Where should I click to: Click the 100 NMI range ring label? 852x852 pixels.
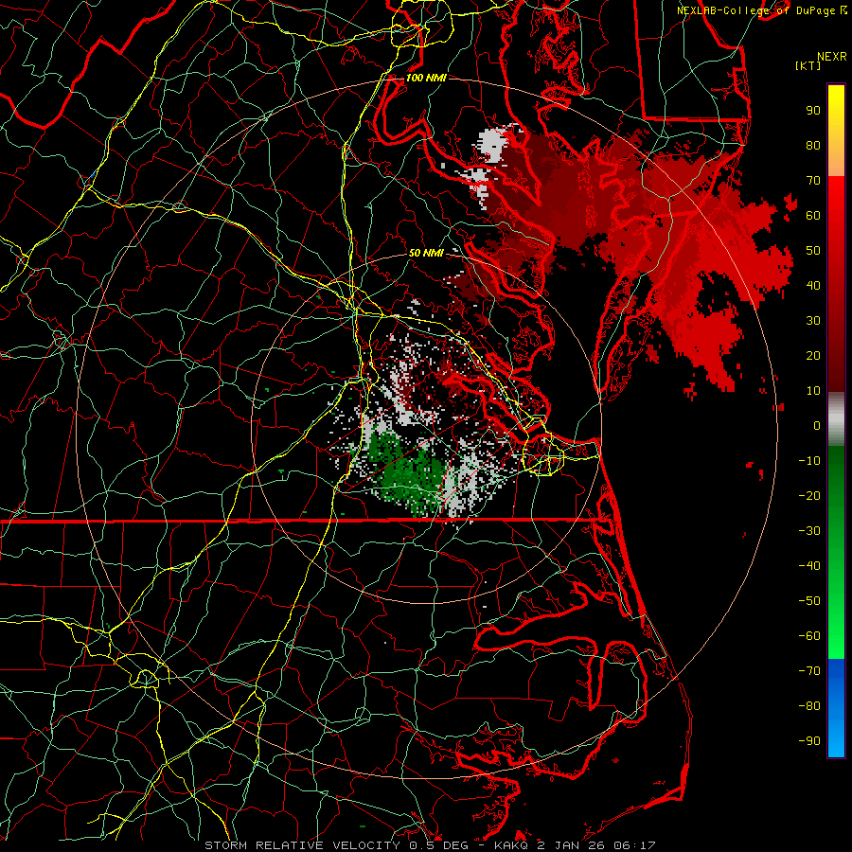pos(426,78)
